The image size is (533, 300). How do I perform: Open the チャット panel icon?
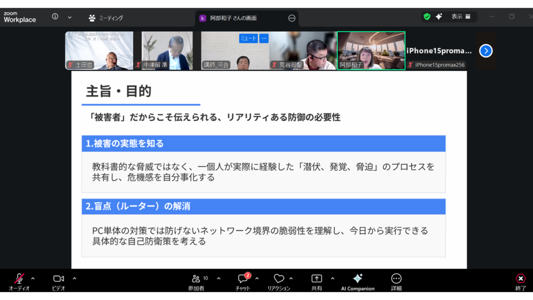point(243,279)
